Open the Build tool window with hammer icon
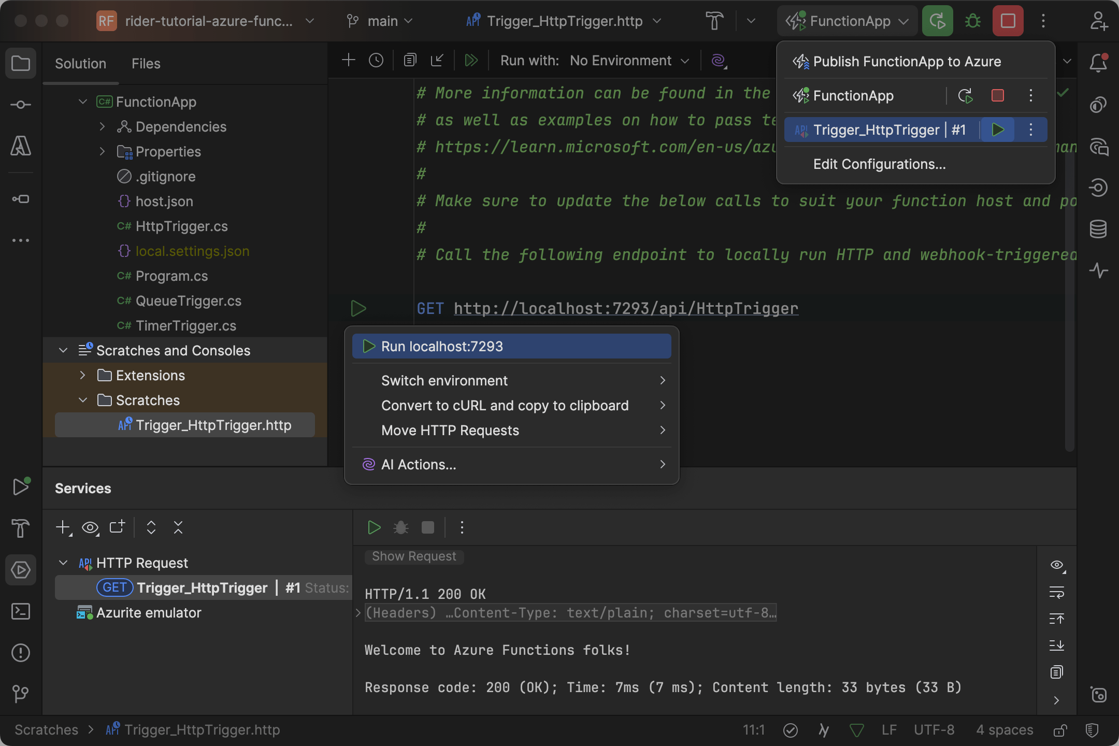Image resolution: width=1119 pixels, height=746 pixels. (20, 528)
